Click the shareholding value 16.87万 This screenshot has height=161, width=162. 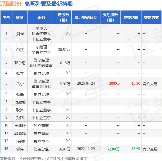point(64,149)
